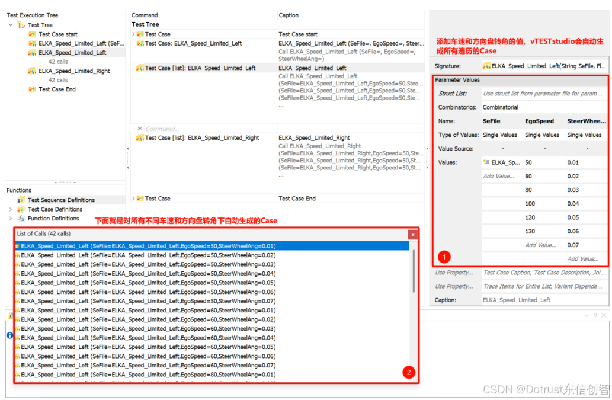Select the first '42 calls' text under ELKA_Speed_Limited_Left

(x=58, y=62)
